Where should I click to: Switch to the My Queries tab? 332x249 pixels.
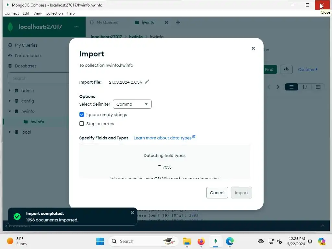point(104,22)
